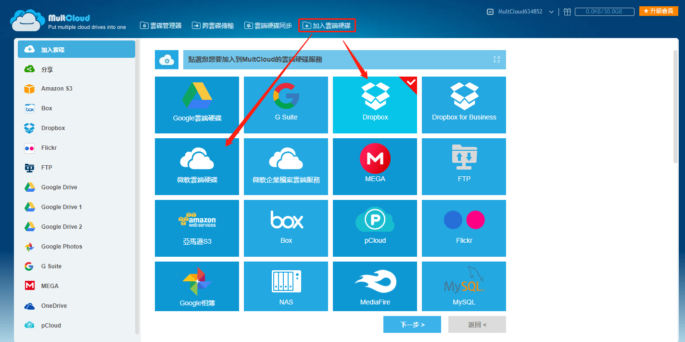
Task: Select the Box tile in the grid
Action: [286, 228]
